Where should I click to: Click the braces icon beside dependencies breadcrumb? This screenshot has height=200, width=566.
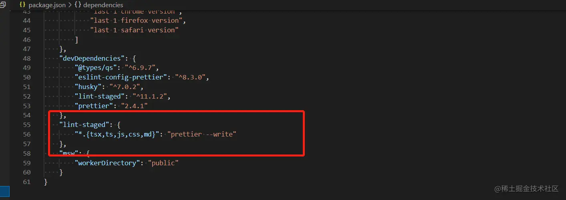78,5
